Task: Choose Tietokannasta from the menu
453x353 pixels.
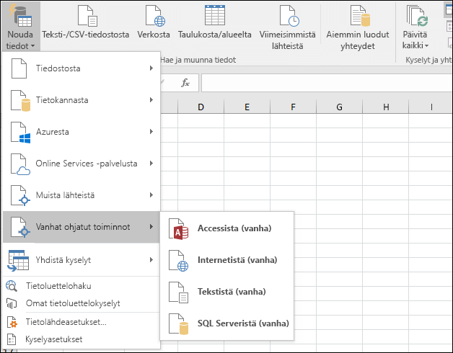Action: [x=82, y=100]
